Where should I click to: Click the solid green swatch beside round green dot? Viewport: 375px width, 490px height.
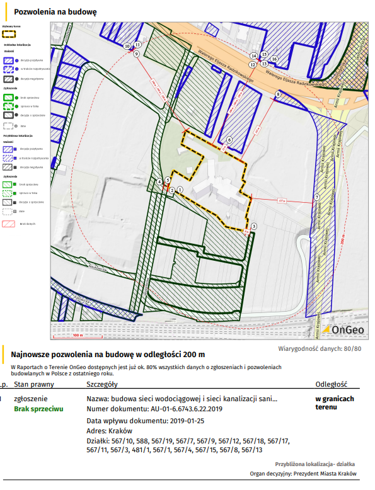(8, 98)
